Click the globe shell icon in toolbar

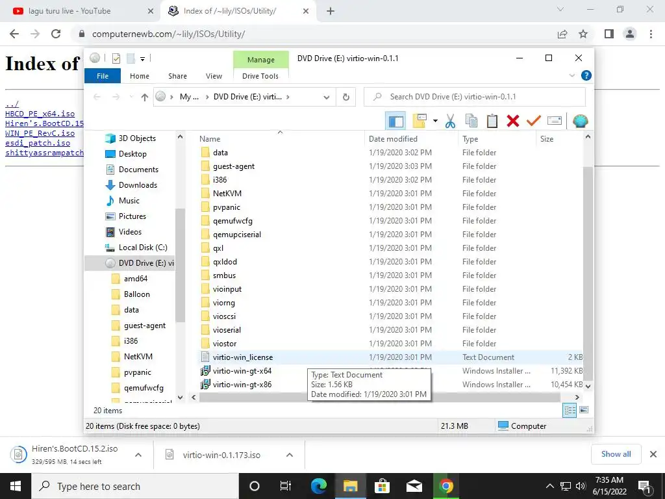tap(580, 122)
